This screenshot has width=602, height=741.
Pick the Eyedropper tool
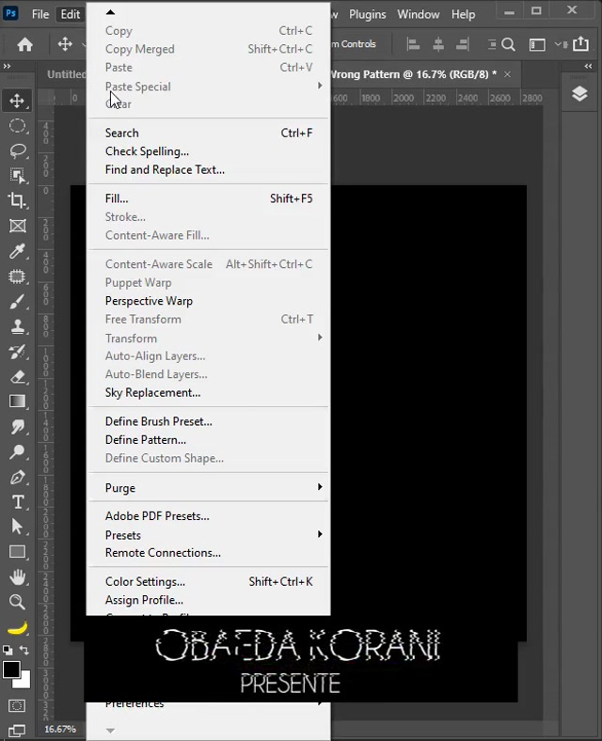point(18,251)
